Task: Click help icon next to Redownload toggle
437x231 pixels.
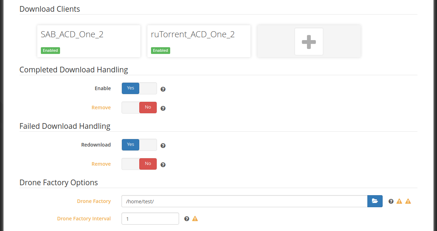Action: coord(163,145)
